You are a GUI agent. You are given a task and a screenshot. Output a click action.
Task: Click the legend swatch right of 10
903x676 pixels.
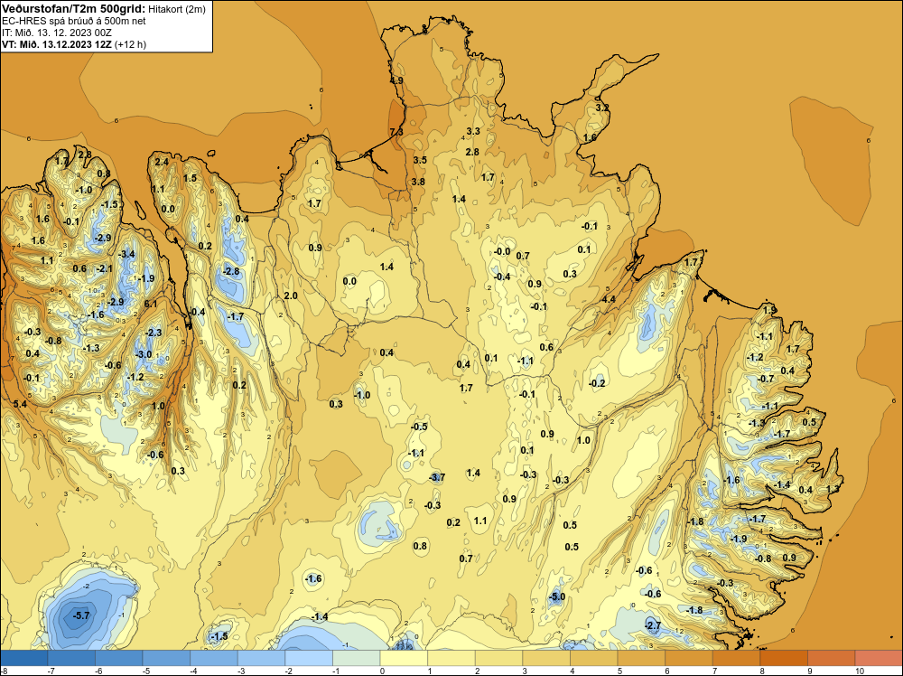(879, 658)
